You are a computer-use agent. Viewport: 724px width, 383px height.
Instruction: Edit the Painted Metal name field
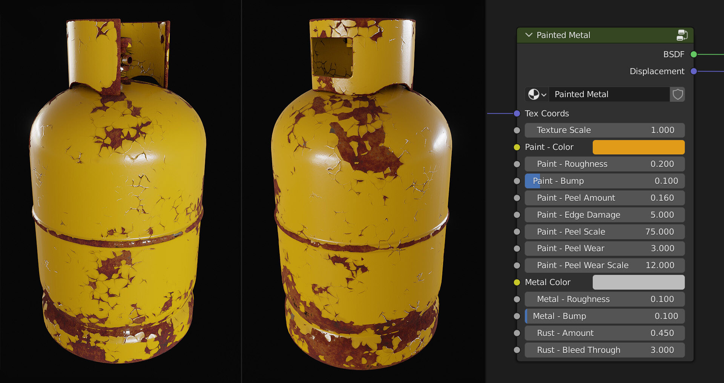(x=603, y=94)
